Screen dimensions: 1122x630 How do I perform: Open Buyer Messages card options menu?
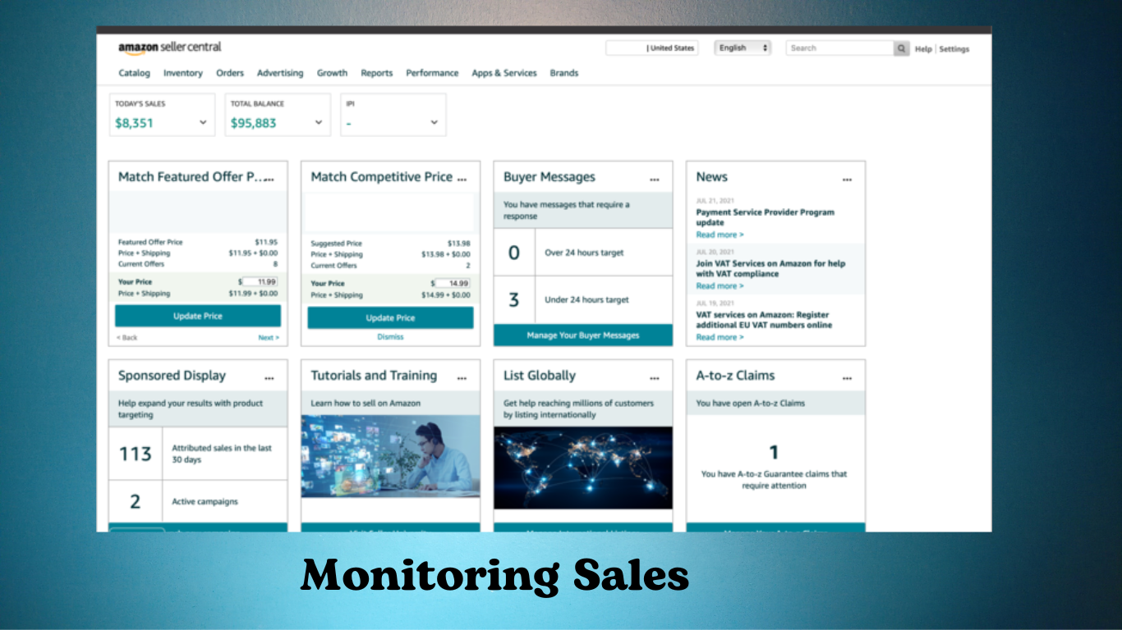click(x=655, y=179)
